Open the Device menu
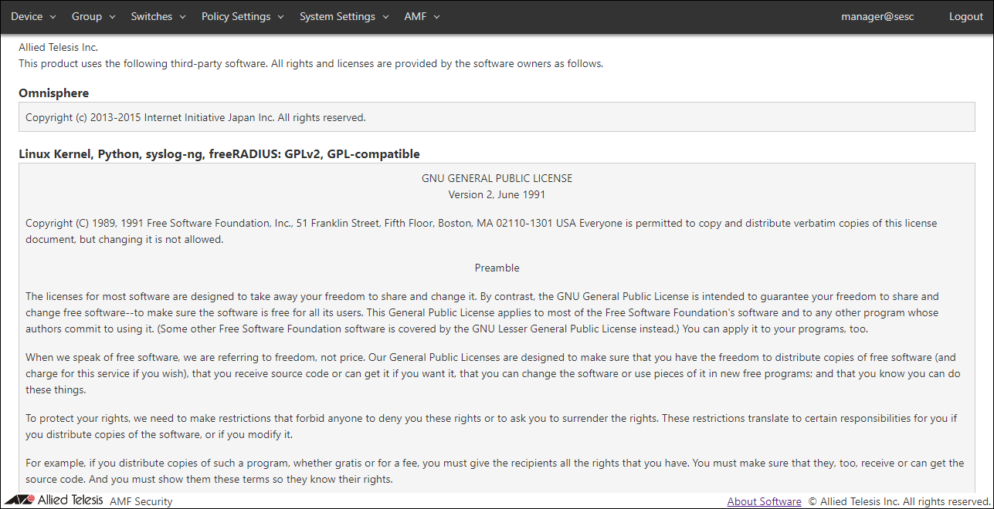This screenshot has height=509, width=994. pyautogui.click(x=33, y=16)
